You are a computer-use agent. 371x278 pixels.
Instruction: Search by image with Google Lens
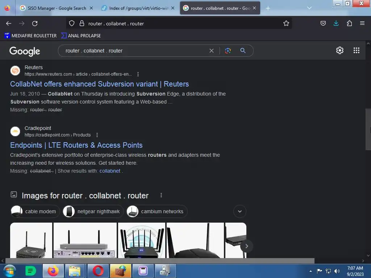click(228, 51)
